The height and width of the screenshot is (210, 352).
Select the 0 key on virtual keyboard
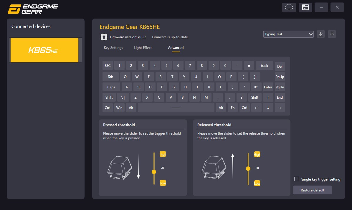click(225, 65)
